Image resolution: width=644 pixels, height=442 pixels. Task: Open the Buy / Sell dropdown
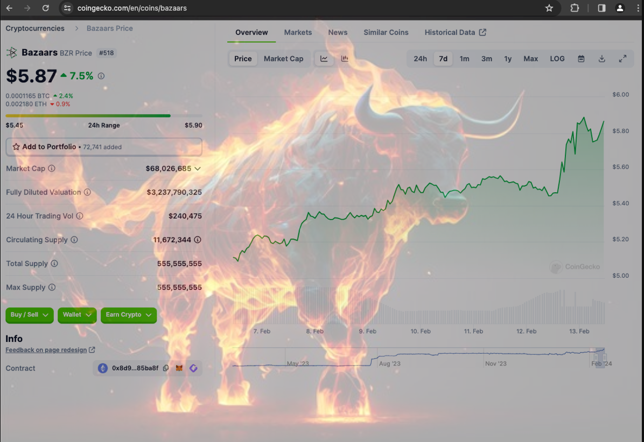29,314
